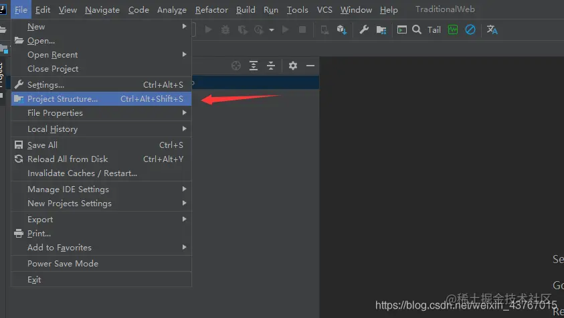The width and height of the screenshot is (564, 318).
Task: Click Collapse All in Project panel
Action: point(271,66)
